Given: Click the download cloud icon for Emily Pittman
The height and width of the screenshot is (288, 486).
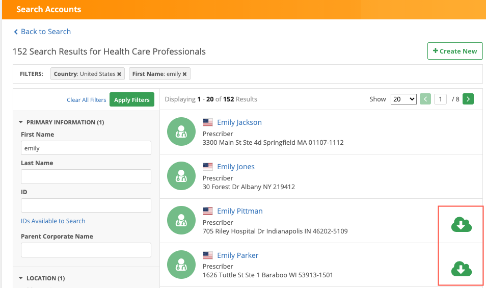Looking at the screenshot, I should (461, 224).
